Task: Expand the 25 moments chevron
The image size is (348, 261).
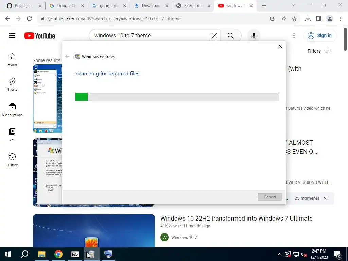Action: [326, 198]
